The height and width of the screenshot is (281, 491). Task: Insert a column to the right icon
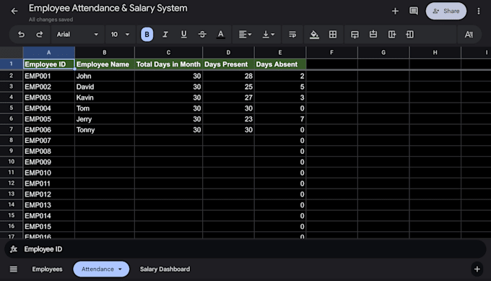pos(392,35)
